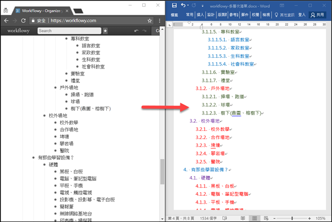Click WorkFlowy redo arrow icon
This screenshot has height=222, width=332.
(x=144, y=31)
